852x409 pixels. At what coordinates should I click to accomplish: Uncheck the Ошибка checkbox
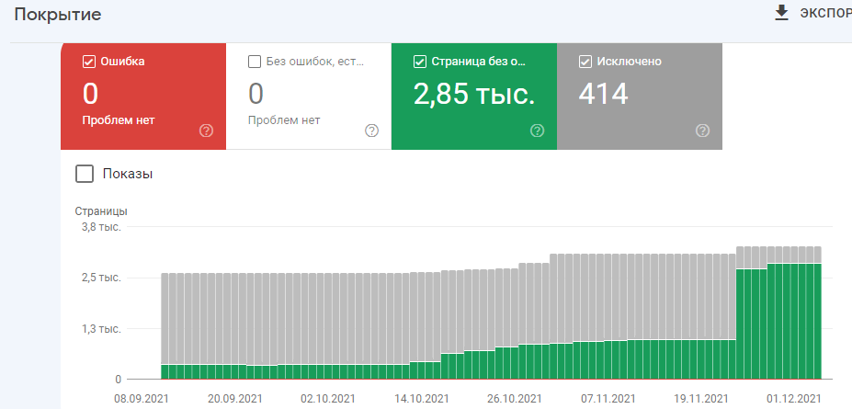point(89,62)
